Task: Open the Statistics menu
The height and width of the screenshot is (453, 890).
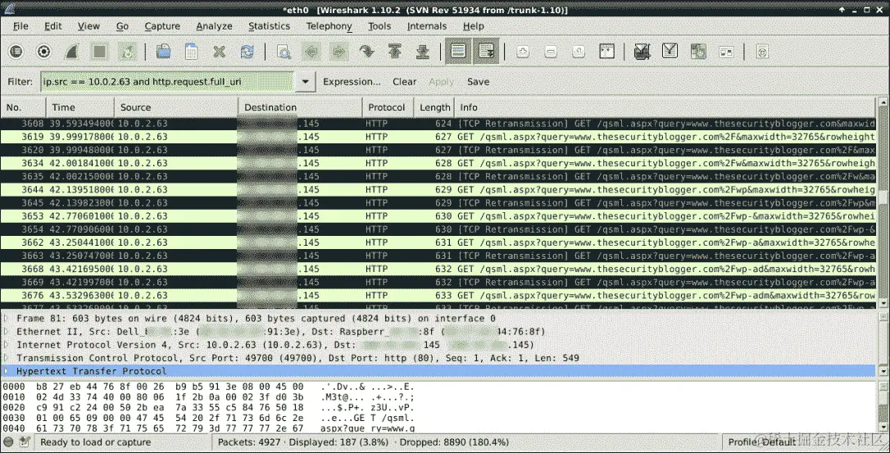Action: [269, 26]
